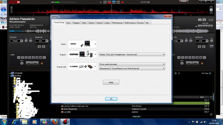Adjust right deck loop shift knob

182,63
